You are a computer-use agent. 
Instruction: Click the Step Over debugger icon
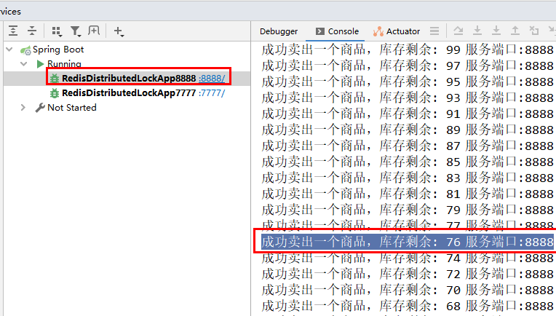pos(458,31)
